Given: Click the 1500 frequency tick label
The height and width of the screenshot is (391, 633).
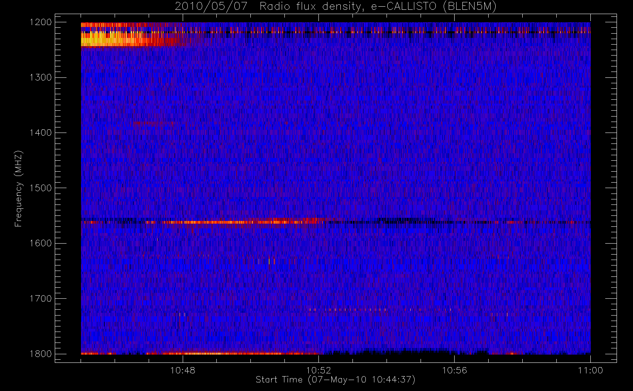Looking at the screenshot, I should click(x=41, y=188).
